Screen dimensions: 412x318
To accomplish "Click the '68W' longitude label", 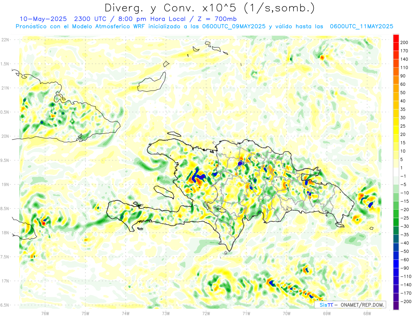I will [367, 313].
